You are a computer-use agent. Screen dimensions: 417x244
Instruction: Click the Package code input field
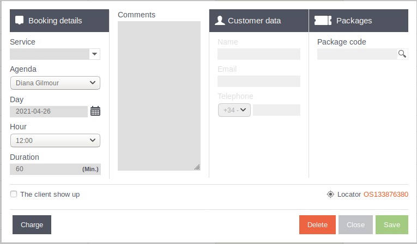[x=357, y=54]
